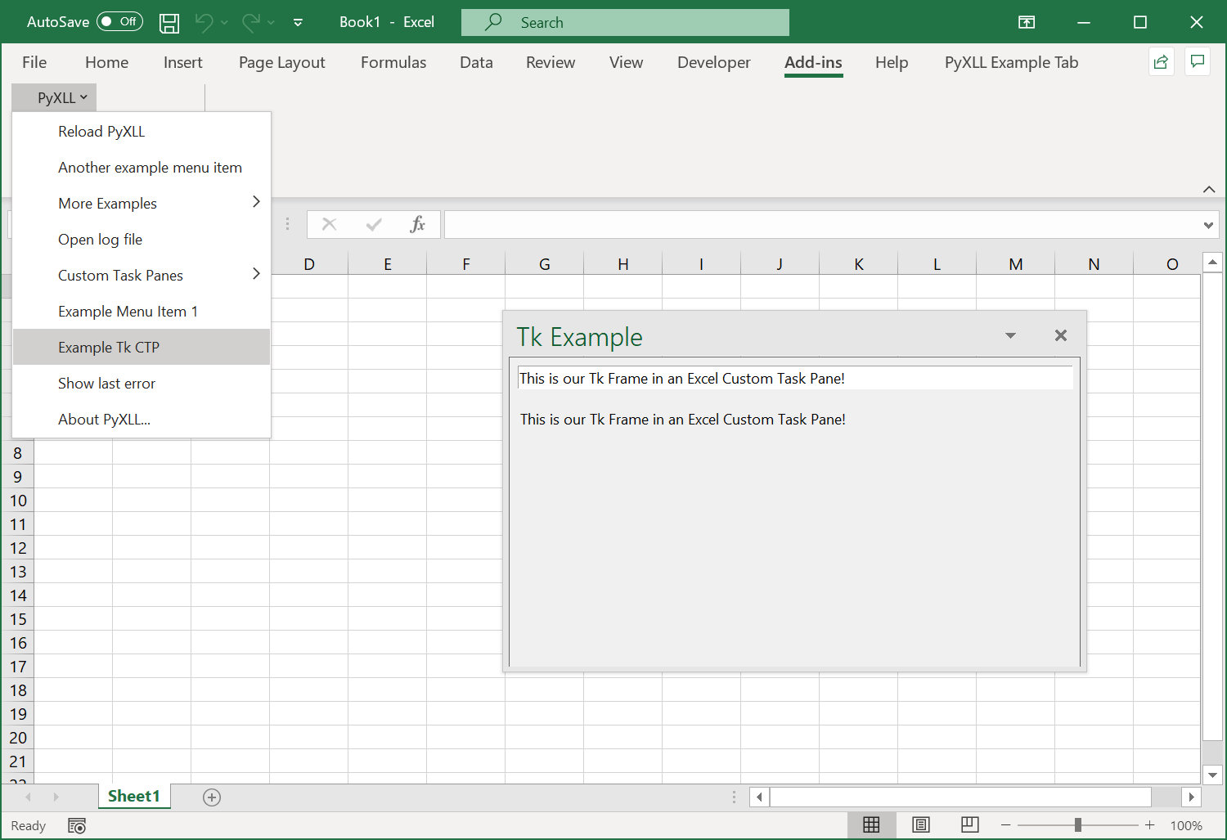Click the previous sheet navigation arrow
This screenshot has height=840, width=1227.
29,797
